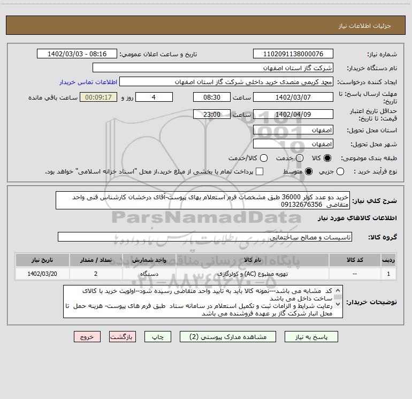This screenshot has height=399, width=412.
Task: Click the days remaining field showing 4
Action: pyautogui.click(x=154, y=97)
